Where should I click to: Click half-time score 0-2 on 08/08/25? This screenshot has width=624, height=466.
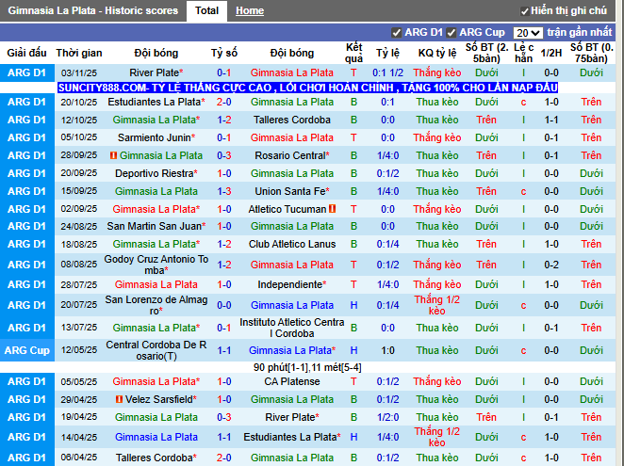(x=551, y=265)
